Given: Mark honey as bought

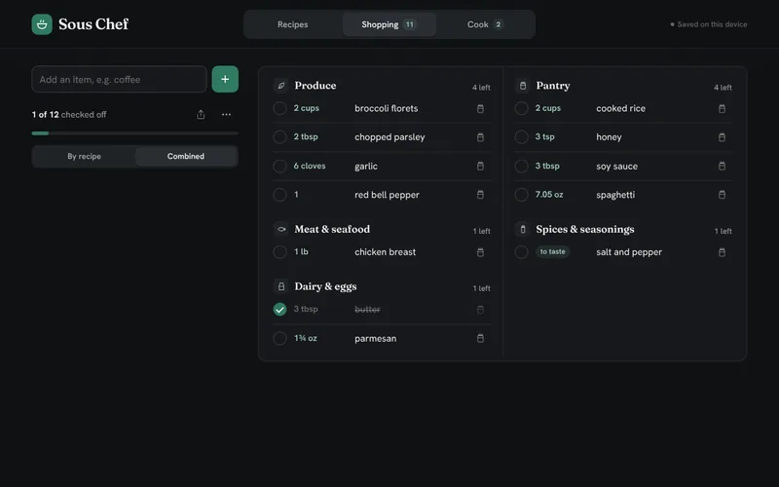Looking at the screenshot, I should coord(521,137).
